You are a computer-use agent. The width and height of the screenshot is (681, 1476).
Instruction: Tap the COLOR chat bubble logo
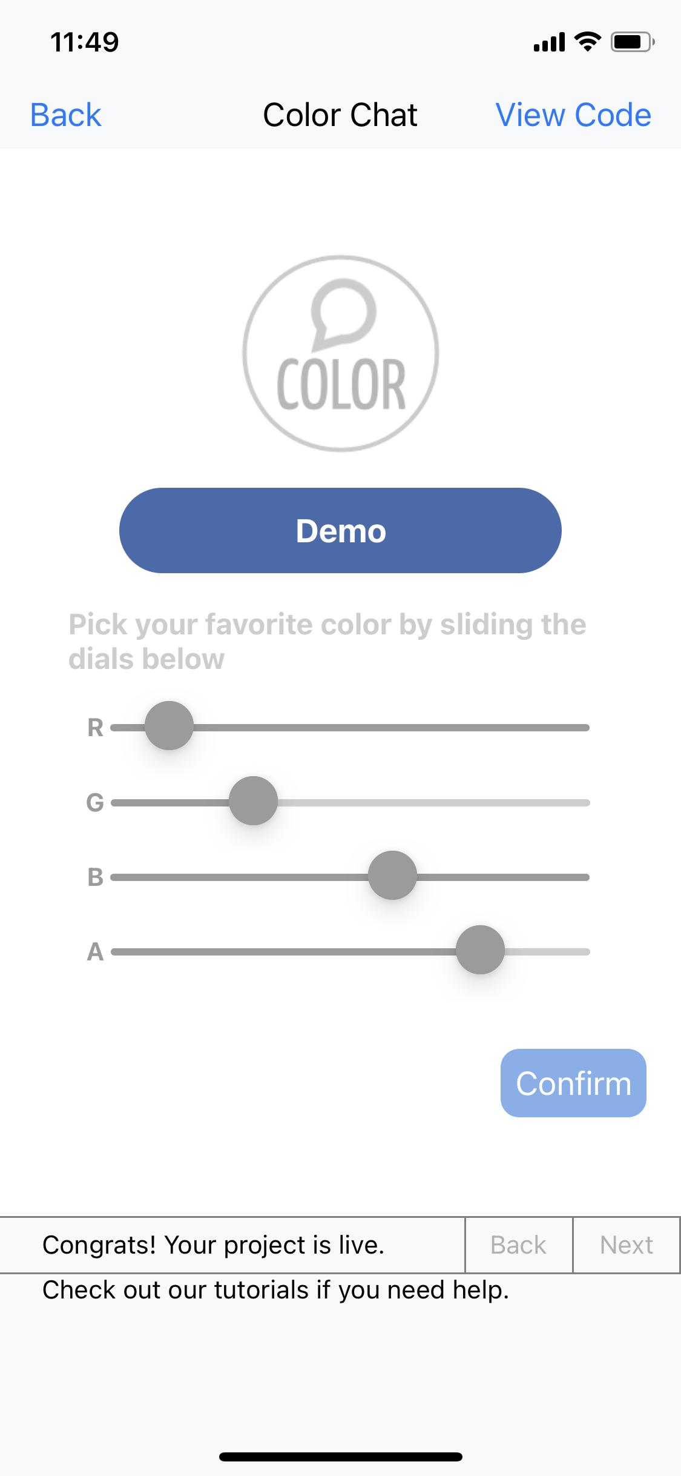(340, 353)
